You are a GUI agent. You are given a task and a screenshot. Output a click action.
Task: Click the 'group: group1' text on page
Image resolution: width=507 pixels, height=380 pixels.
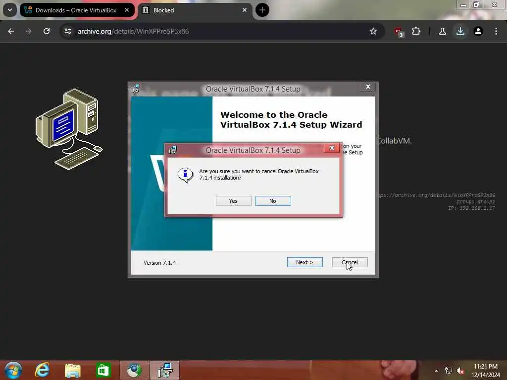click(x=476, y=202)
